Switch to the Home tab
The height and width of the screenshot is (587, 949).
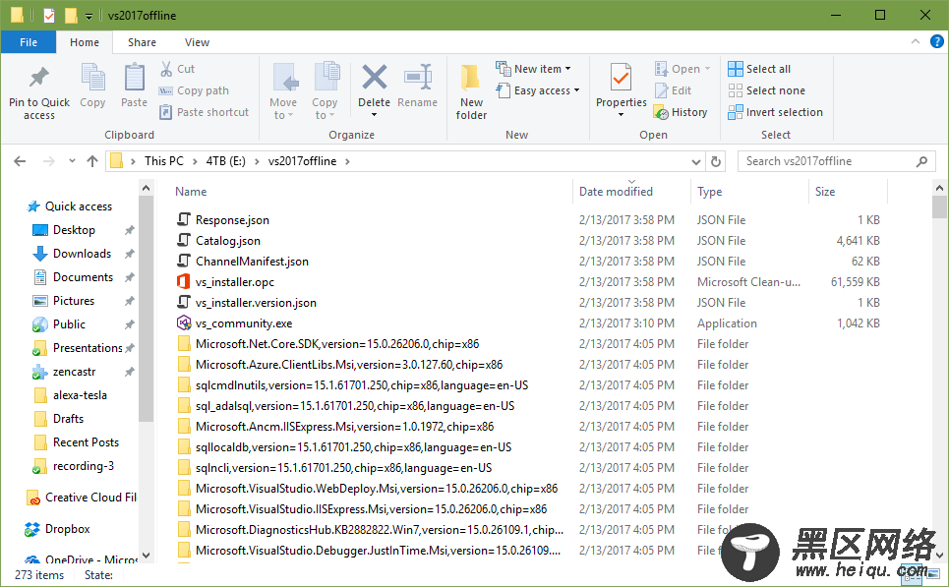coord(85,42)
